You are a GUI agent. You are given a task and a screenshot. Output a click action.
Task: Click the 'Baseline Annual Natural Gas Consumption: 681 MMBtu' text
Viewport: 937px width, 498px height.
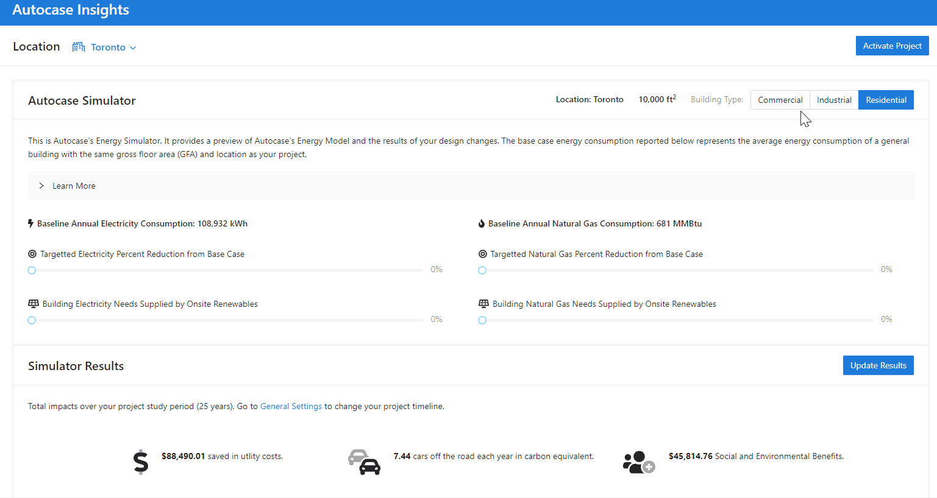tap(595, 223)
